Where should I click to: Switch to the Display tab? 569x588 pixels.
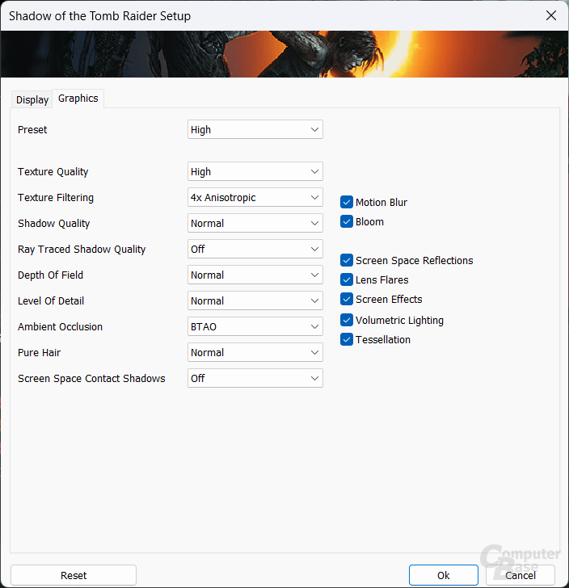32,99
